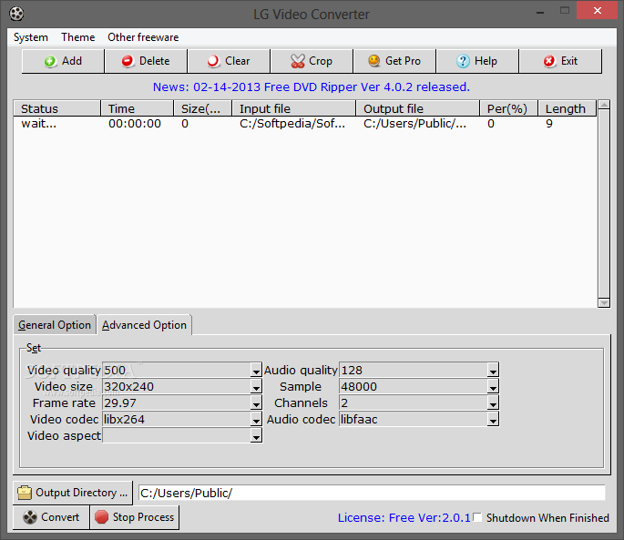Minimize the LG Video Converter window
The width and height of the screenshot is (624, 540).
(x=540, y=12)
